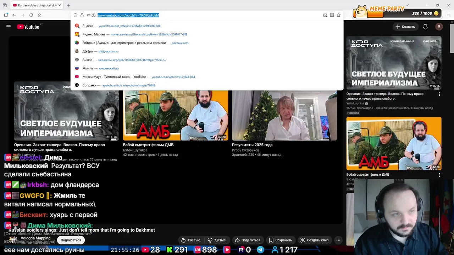
Task: Open the account avatar menu
Action: pyautogui.click(x=439, y=27)
